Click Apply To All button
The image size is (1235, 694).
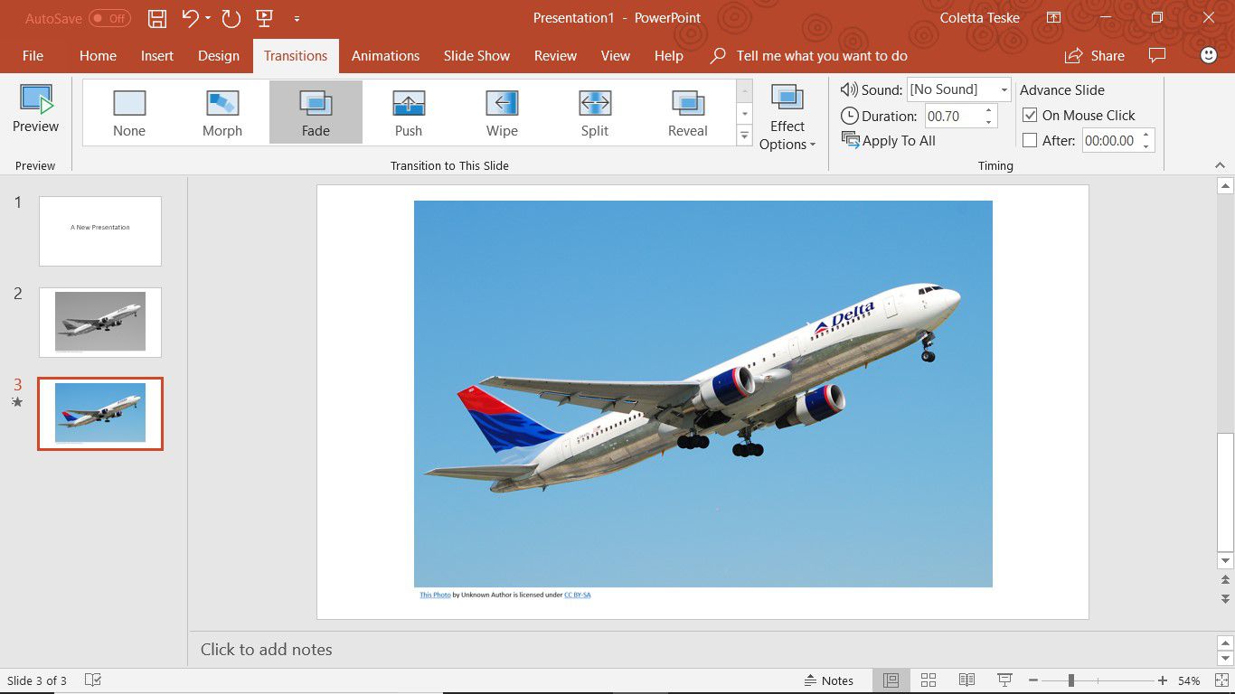coord(889,140)
